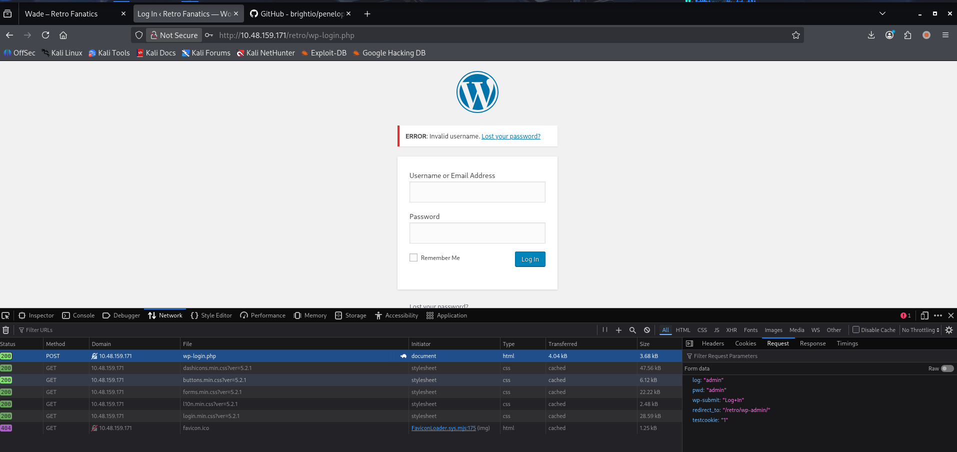Reload the current page
Screen dimensions: 957x452
[x=45, y=35]
